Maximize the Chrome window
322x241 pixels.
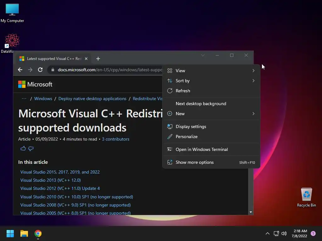pos(232,55)
